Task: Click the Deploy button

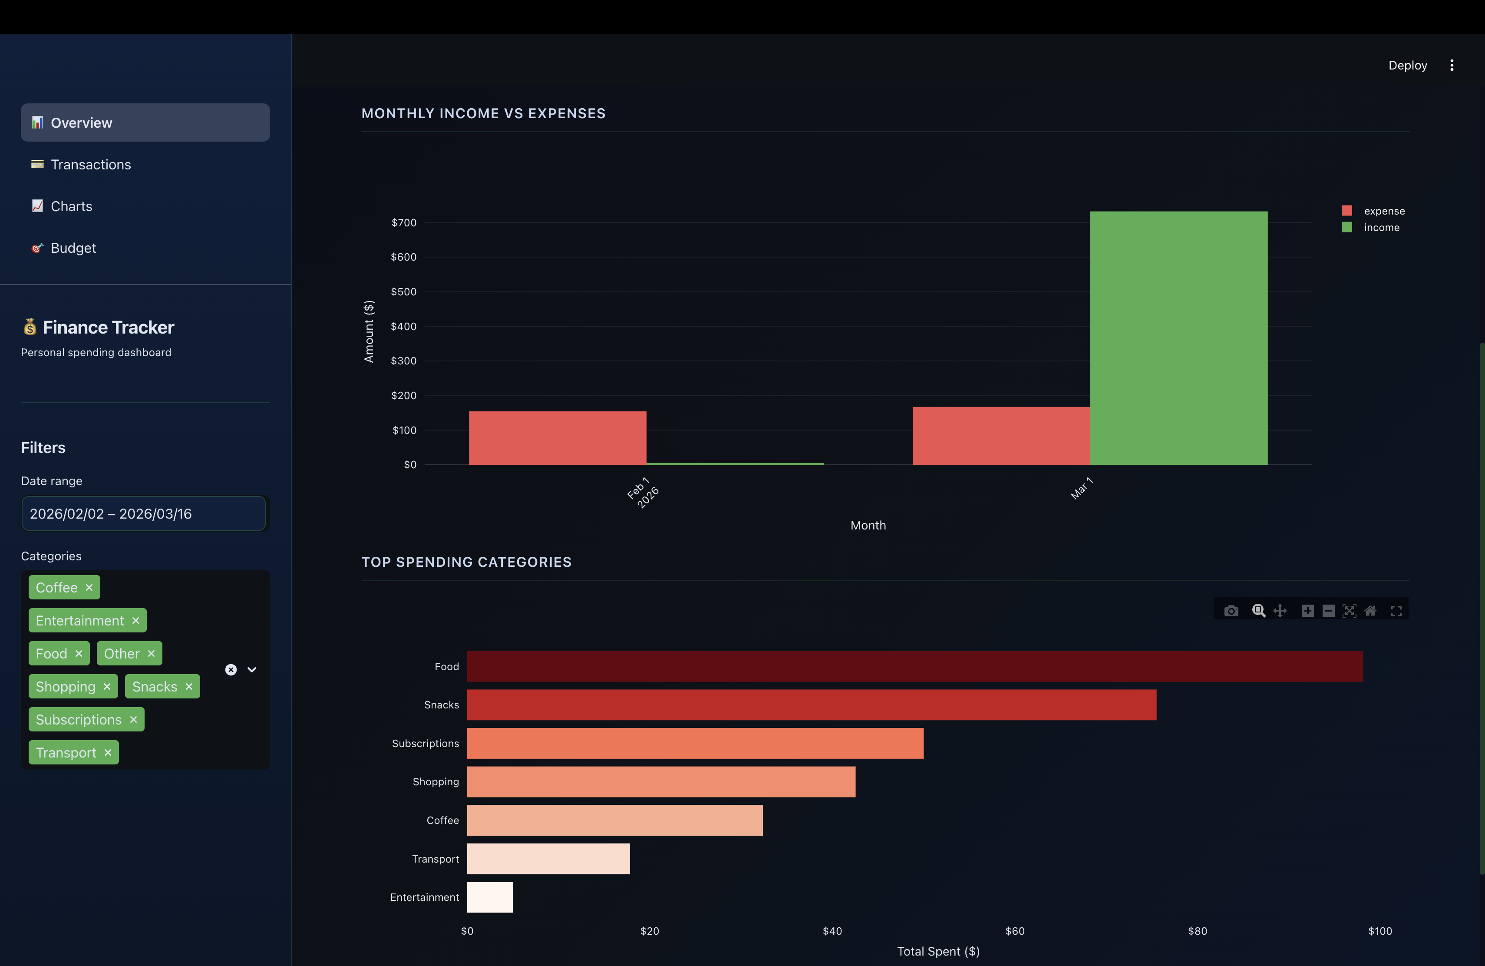Action: (1408, 65)
